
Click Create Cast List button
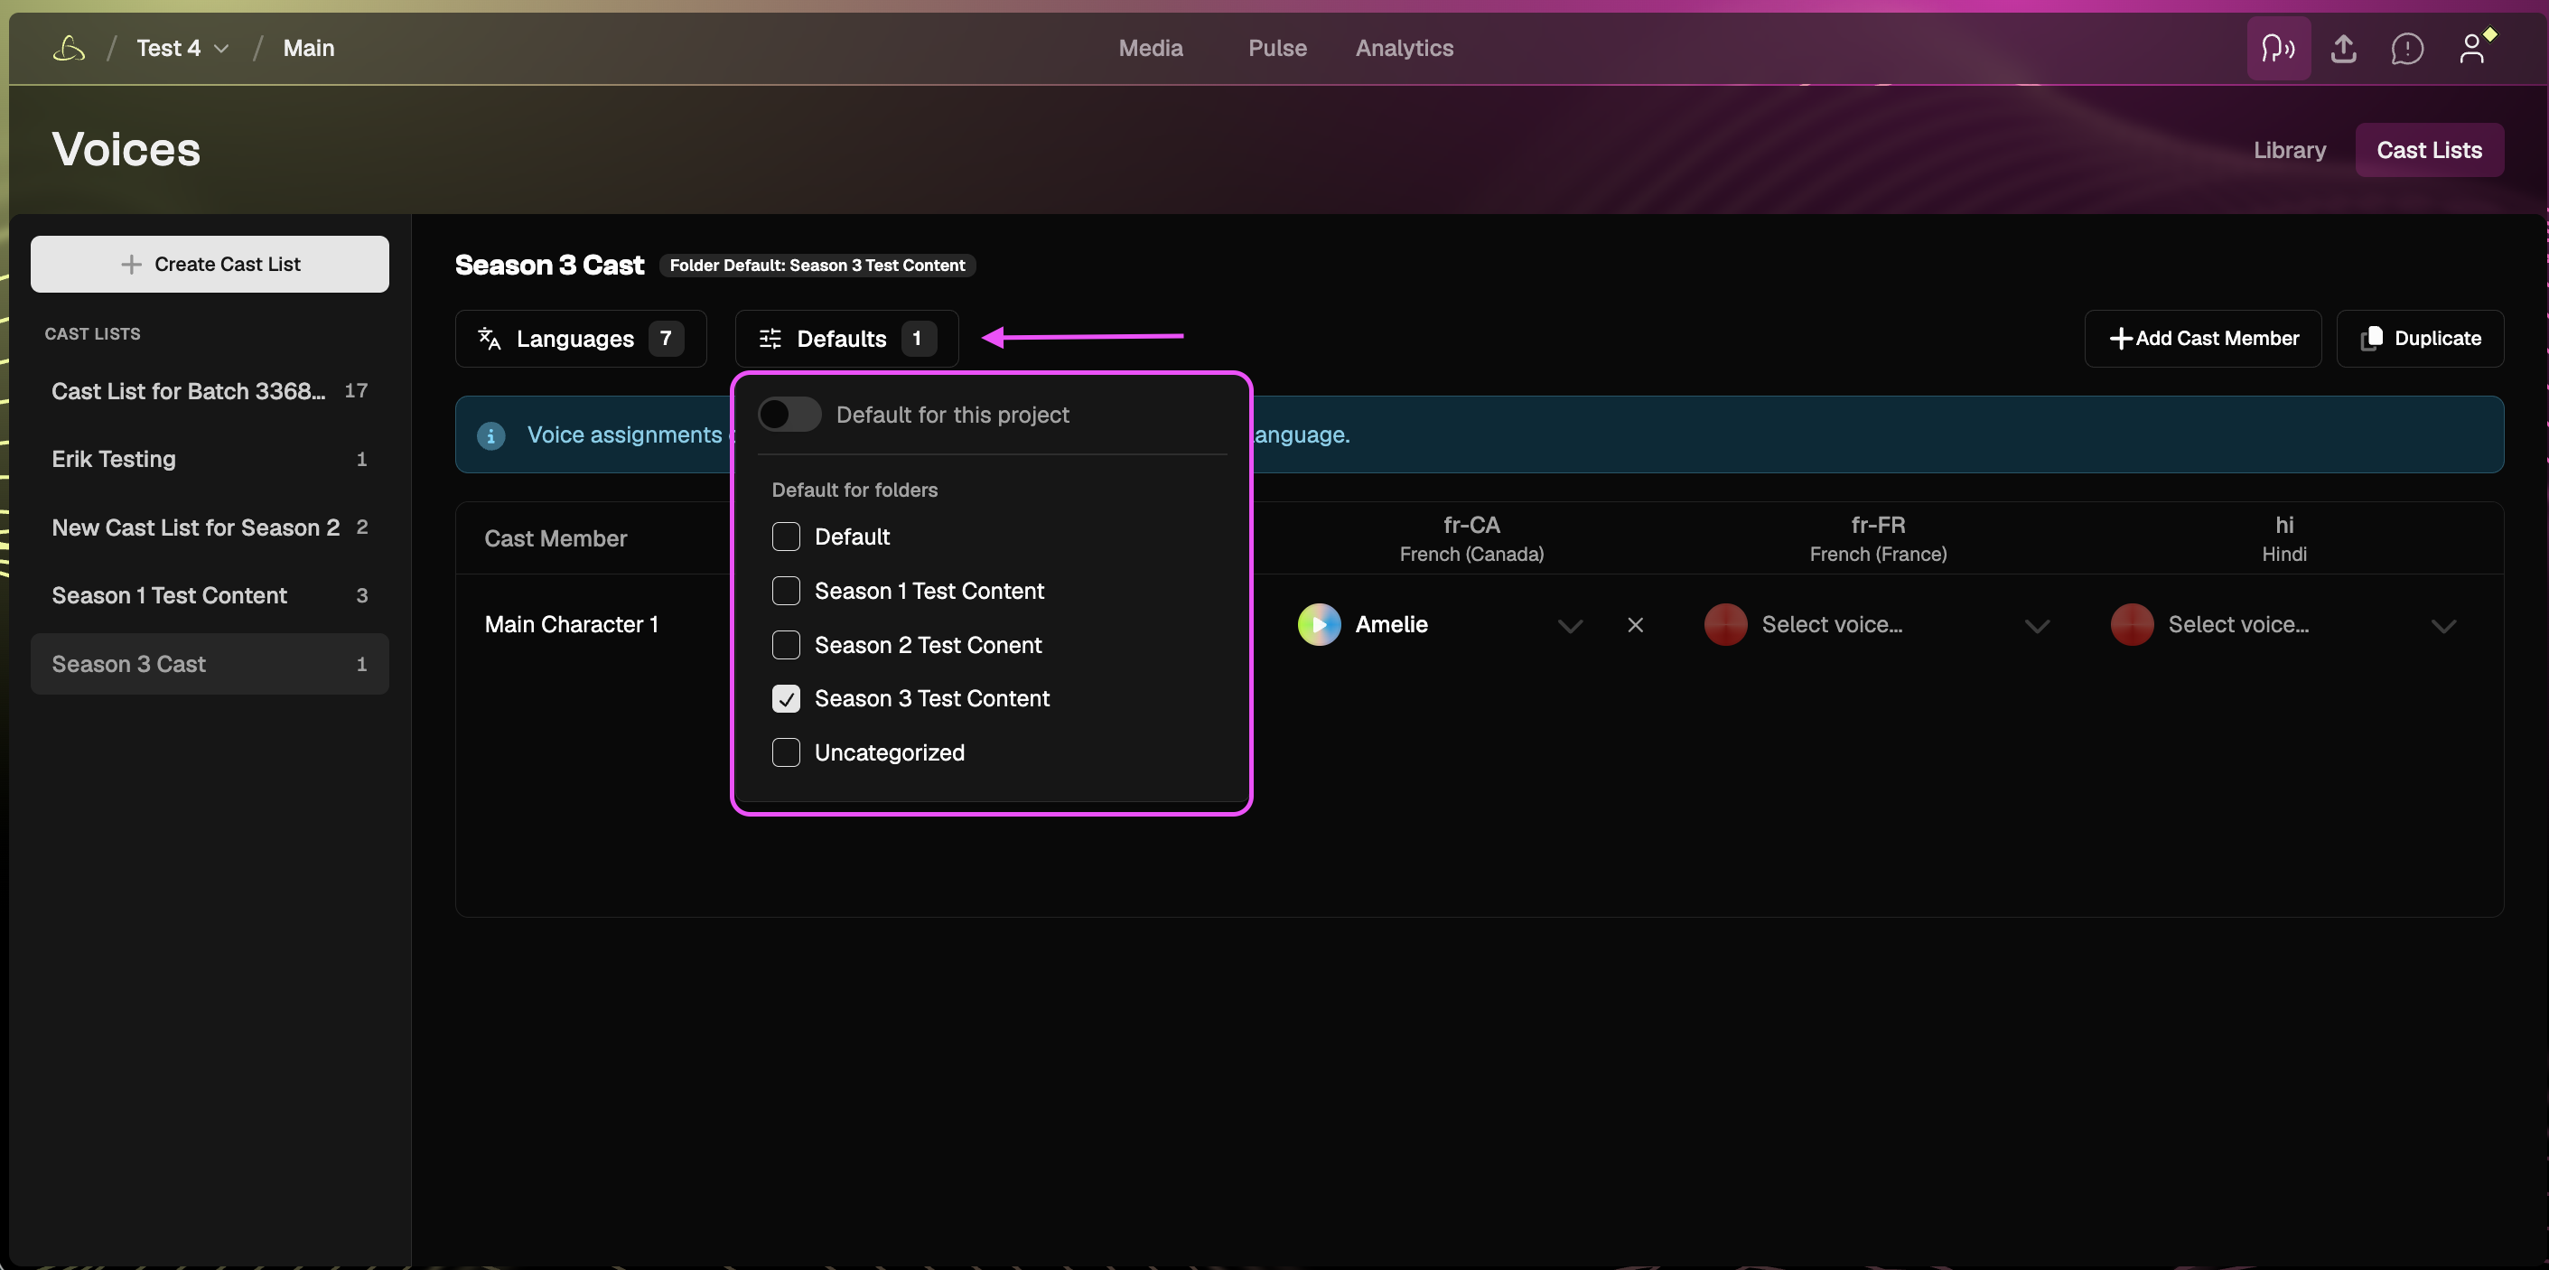point(210,265)
